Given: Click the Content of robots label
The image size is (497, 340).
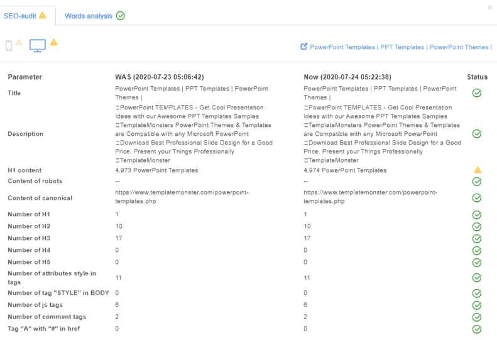Looking at the screenshot, I should (x=35, y=181).
